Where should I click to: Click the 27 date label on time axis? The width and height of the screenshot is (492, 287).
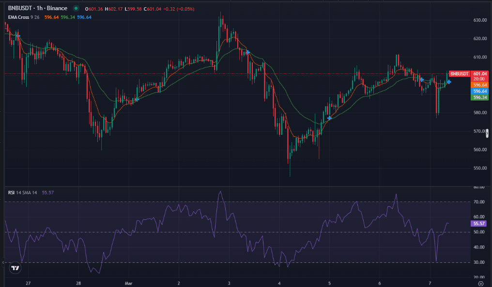click(x=28, y=283)
